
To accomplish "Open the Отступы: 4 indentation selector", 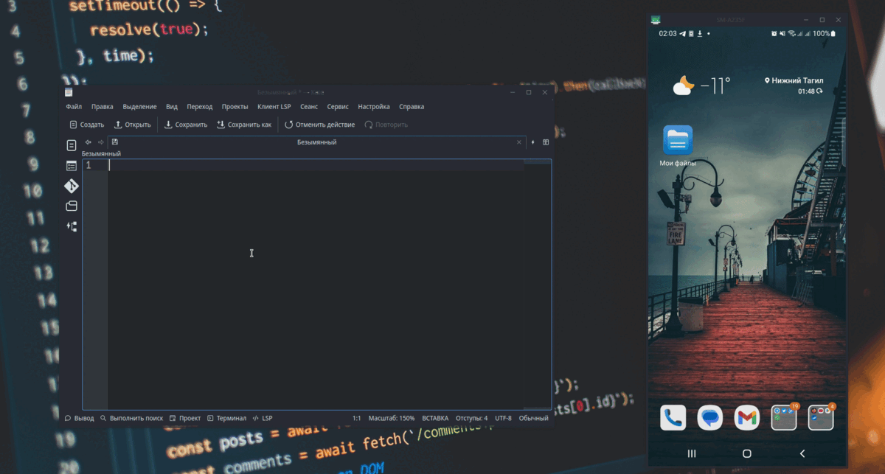I will click(471, 418).
